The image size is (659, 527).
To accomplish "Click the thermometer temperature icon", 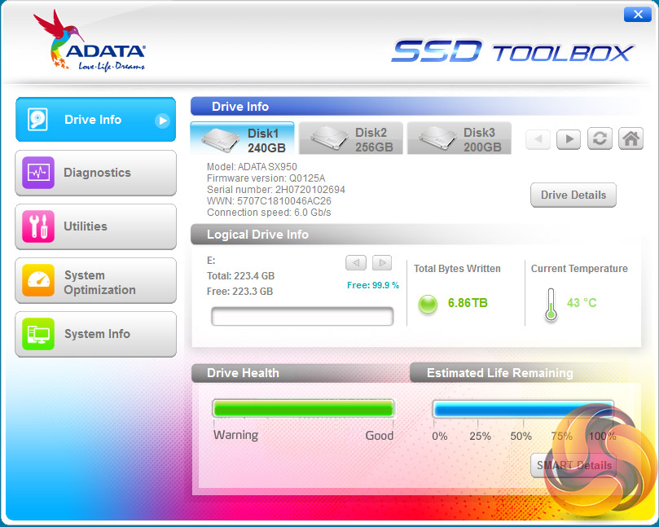I will click(551, 305).
